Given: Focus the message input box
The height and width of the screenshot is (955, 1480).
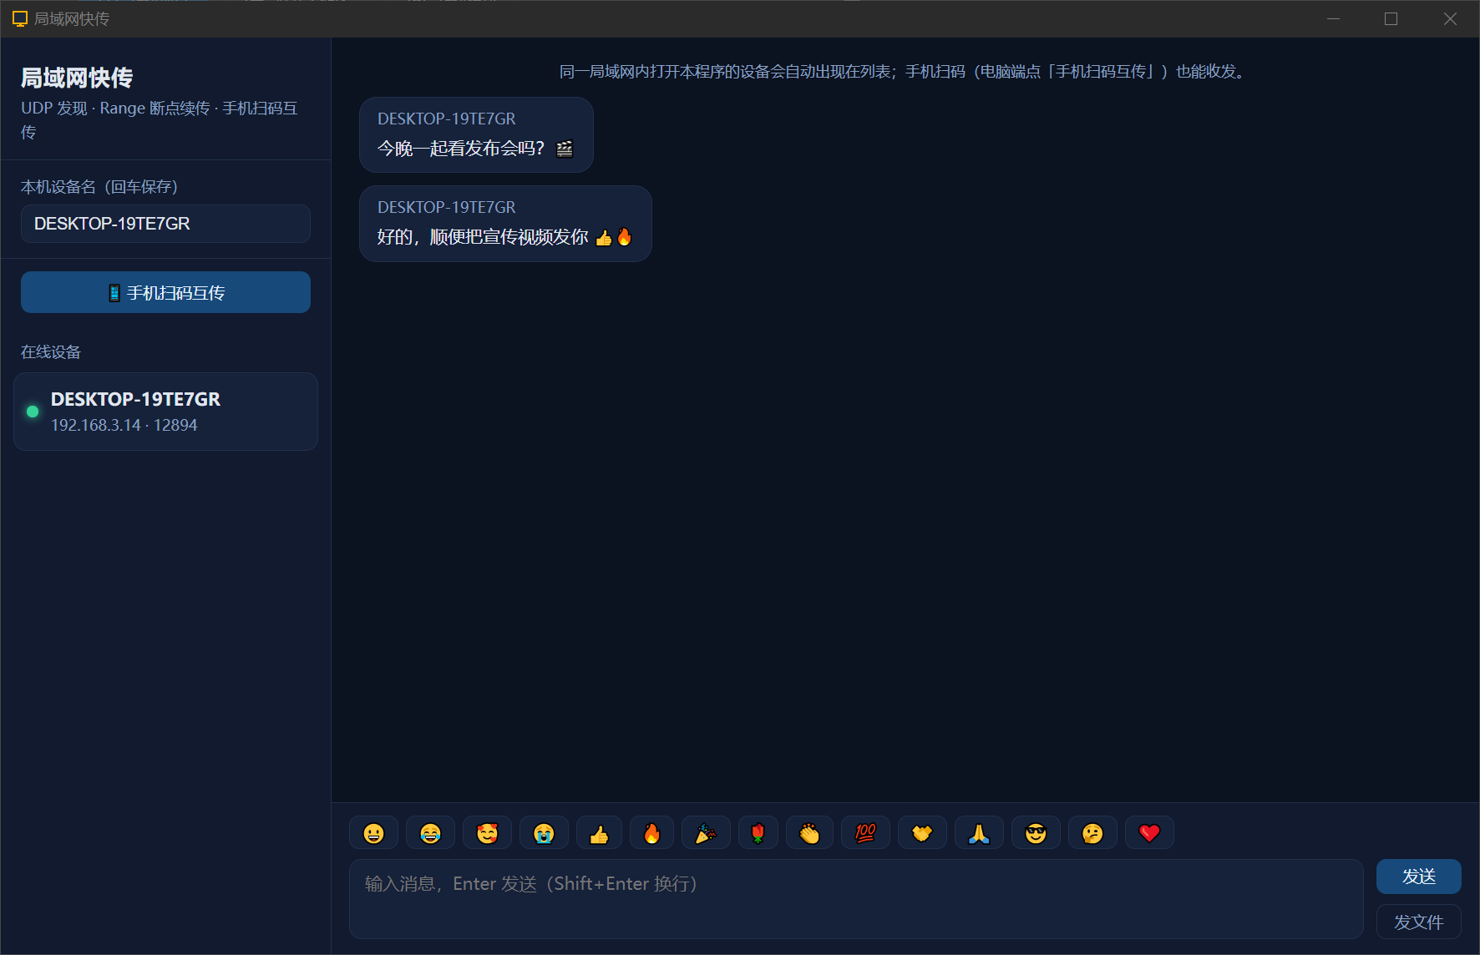Looking at the screenshot, I should 856,899.
